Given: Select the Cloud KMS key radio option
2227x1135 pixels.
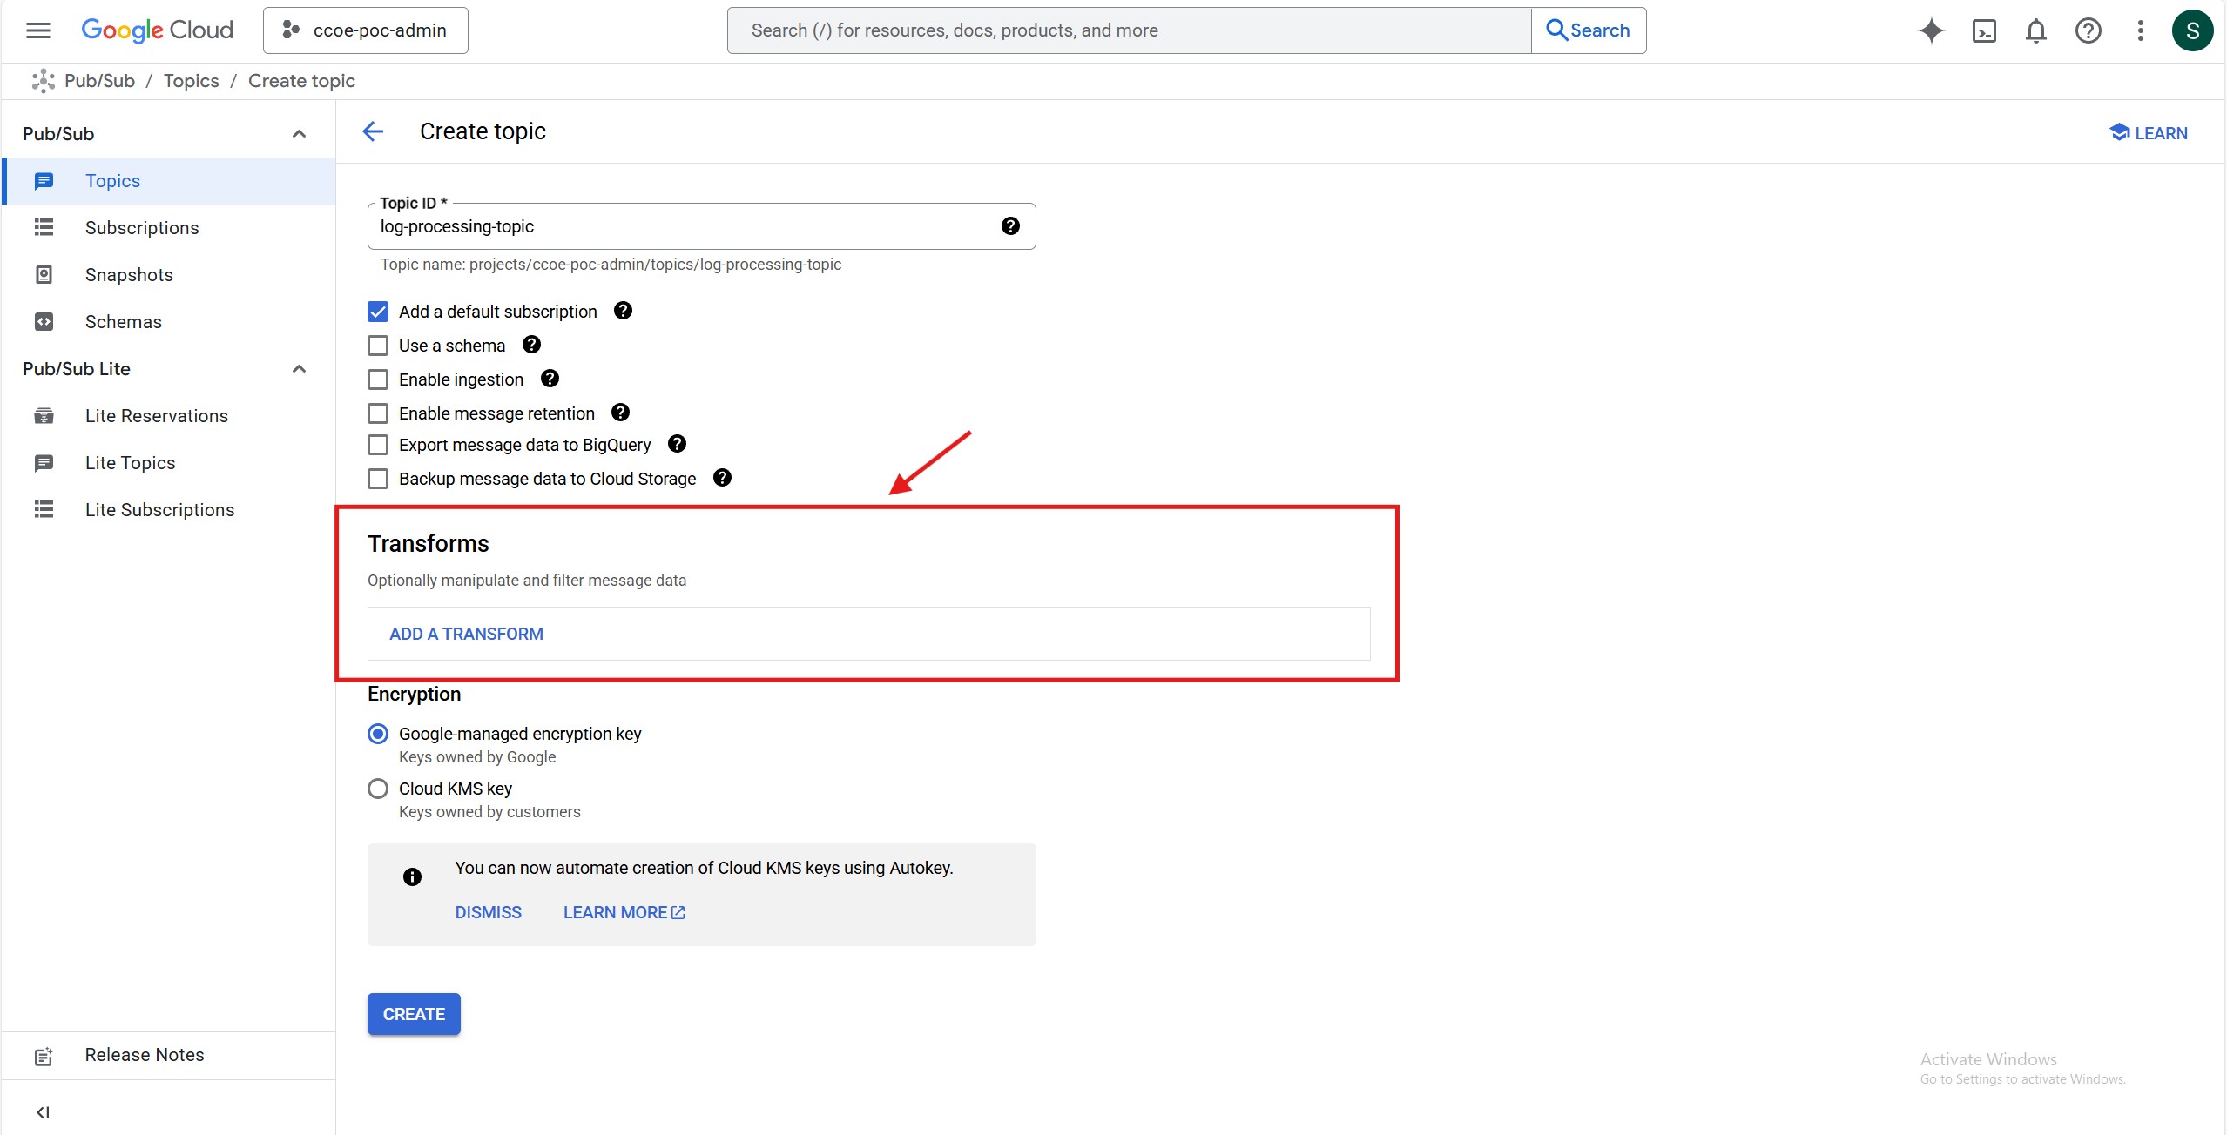Looking at the screenshot, I should click(x=378, y=789).
